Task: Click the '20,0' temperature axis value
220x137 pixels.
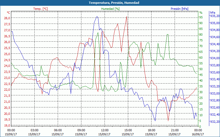Action: click(x=7, y=113)
